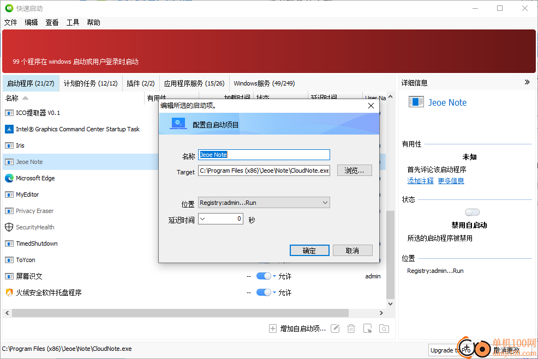Click the Iris entry icon
The width and height of the screenshot is (538, 359).
click(9, 145)
